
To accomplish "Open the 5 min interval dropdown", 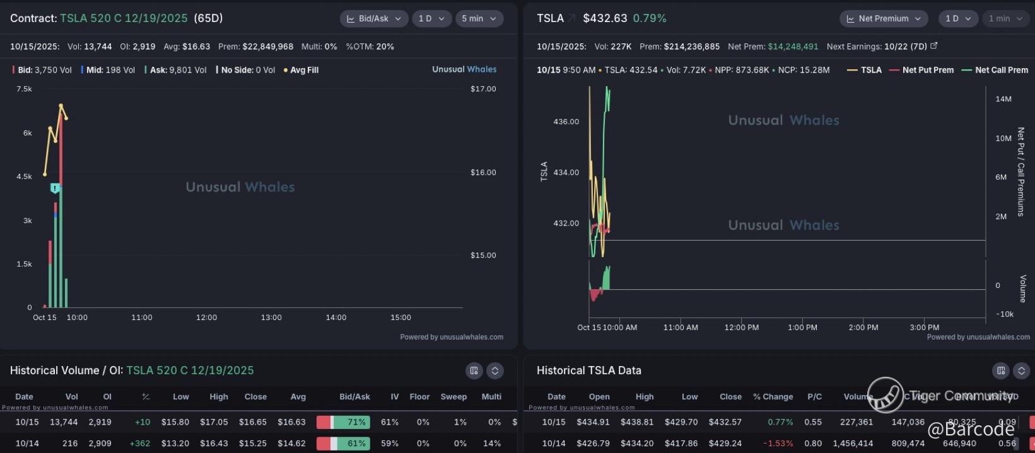I will click(x=479, y=19).
